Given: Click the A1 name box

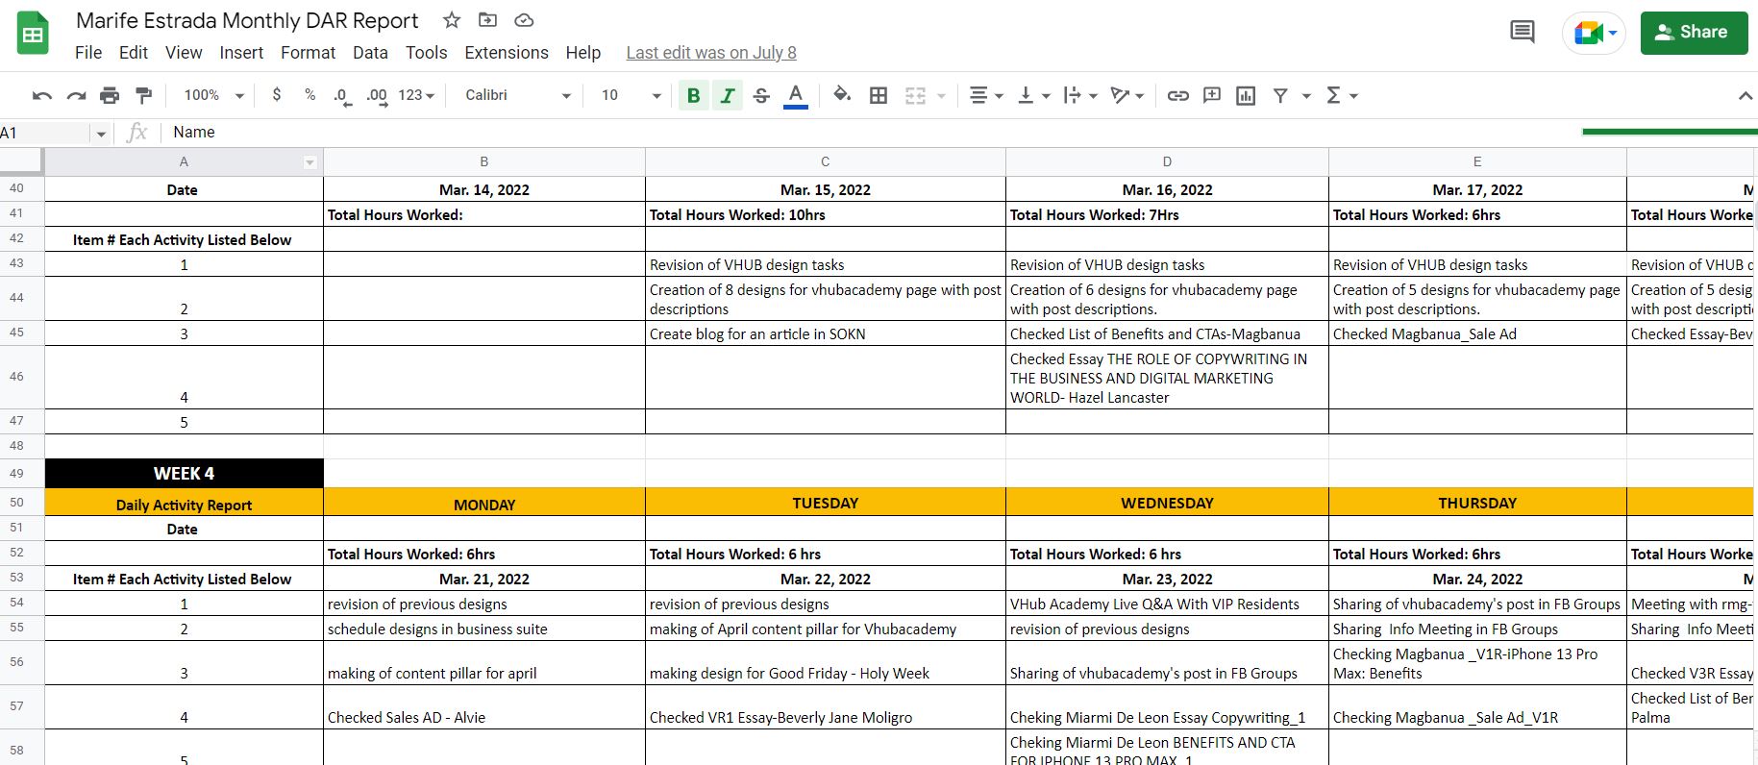Looking at the screenshot, I should coord(45,133).
